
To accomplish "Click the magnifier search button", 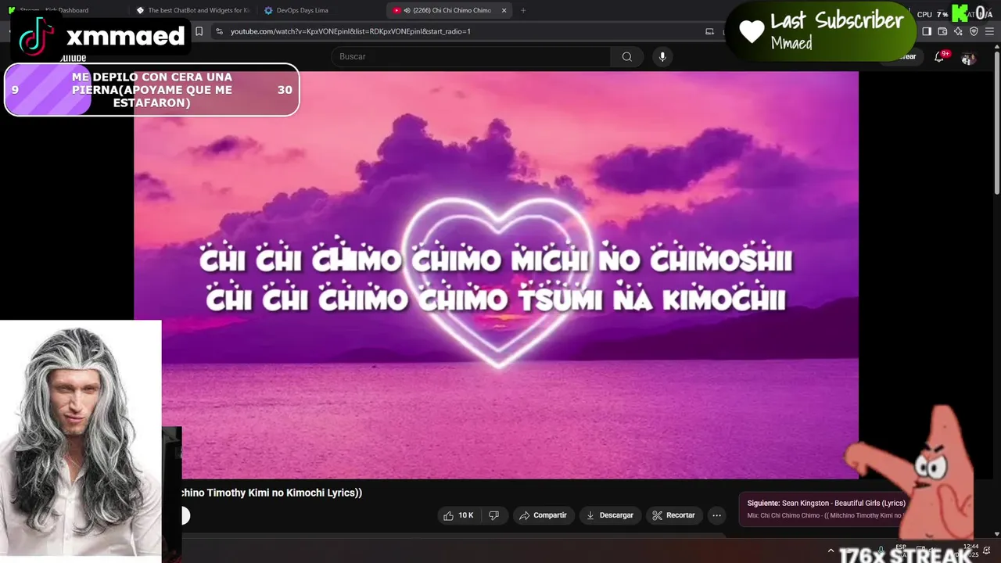I will (627, 56).
